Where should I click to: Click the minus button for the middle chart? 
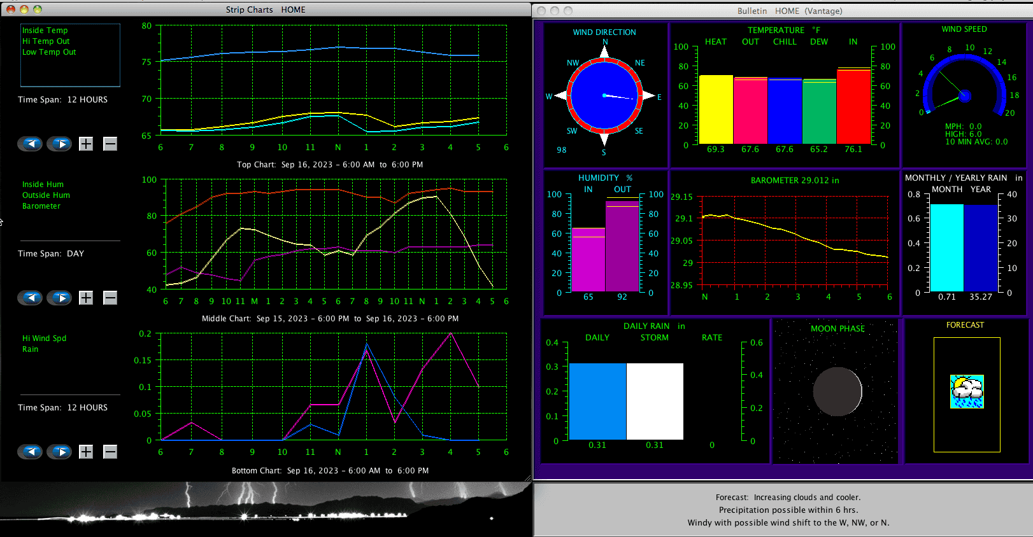110,298
